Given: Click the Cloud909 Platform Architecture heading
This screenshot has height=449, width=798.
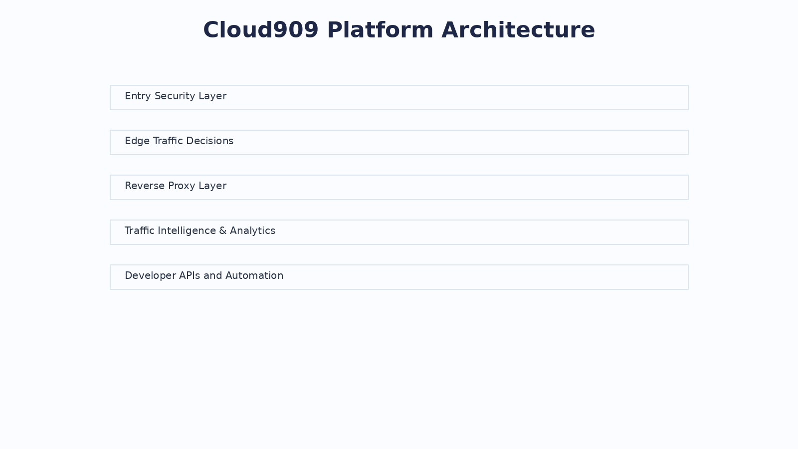Looking at the screenshot, I should (399, 30).
